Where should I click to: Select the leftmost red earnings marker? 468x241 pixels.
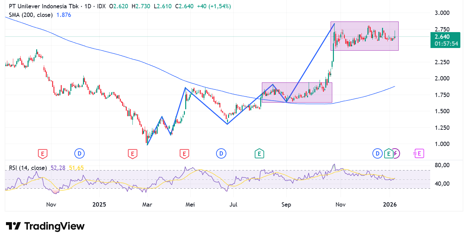(x=42, y=153)
